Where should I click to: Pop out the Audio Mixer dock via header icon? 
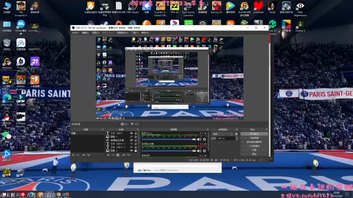(x=207, y=129)
